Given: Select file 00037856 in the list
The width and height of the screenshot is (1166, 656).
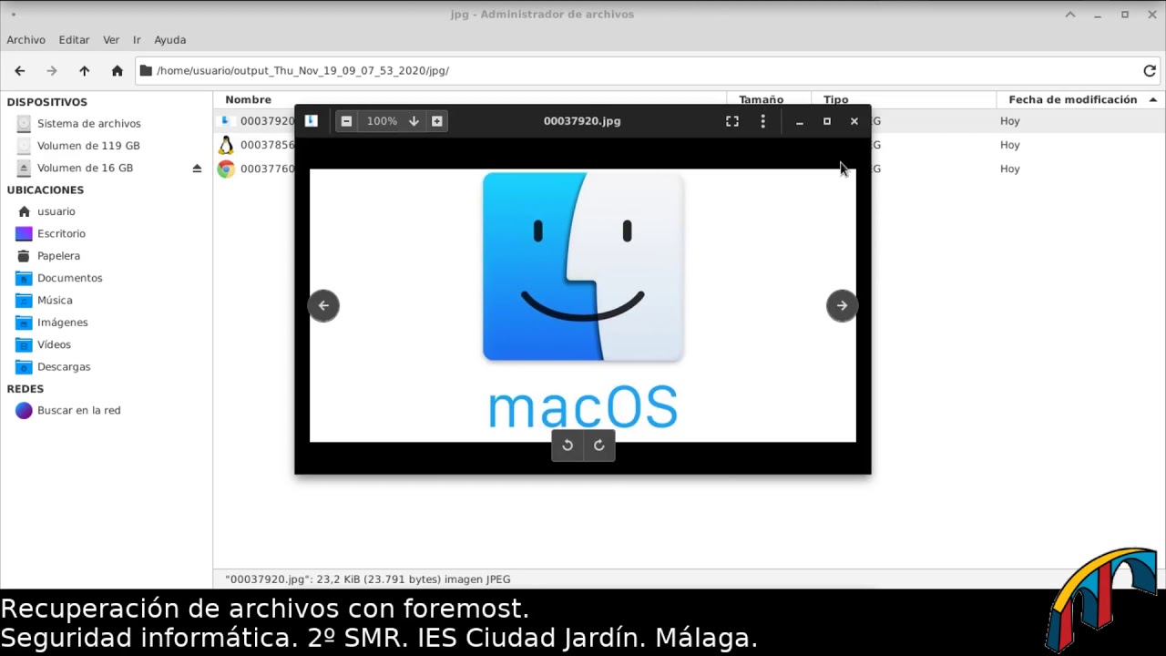Looking at the screenshot, I should [267, 145].
